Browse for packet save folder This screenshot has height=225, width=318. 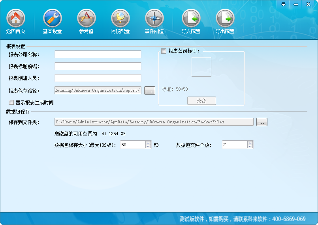click(262, 122)
